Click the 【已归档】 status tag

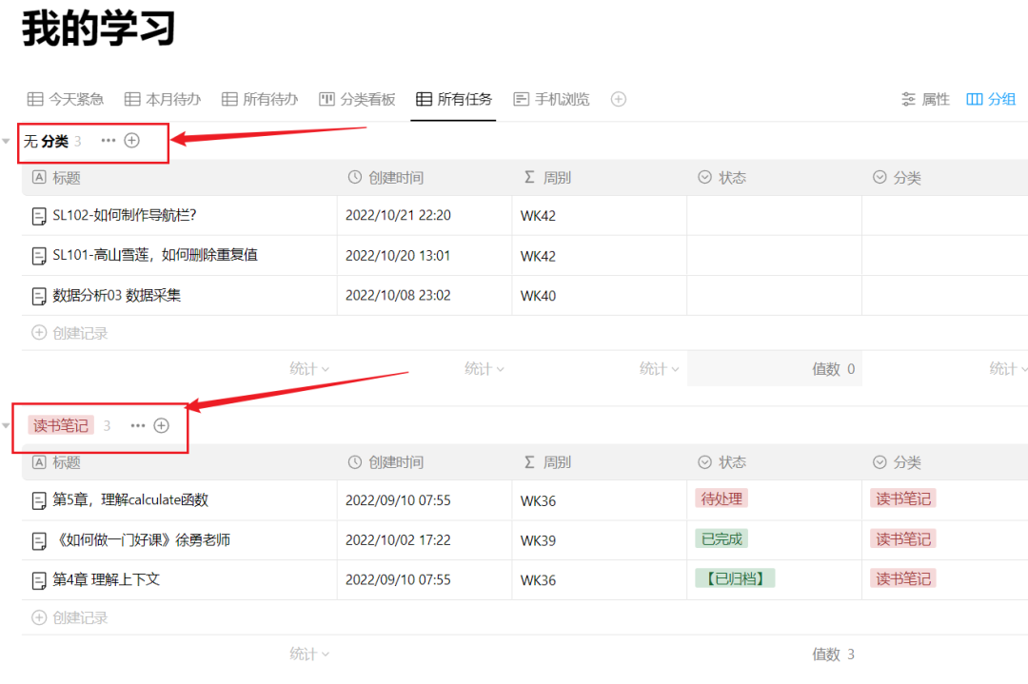(735, 578)
